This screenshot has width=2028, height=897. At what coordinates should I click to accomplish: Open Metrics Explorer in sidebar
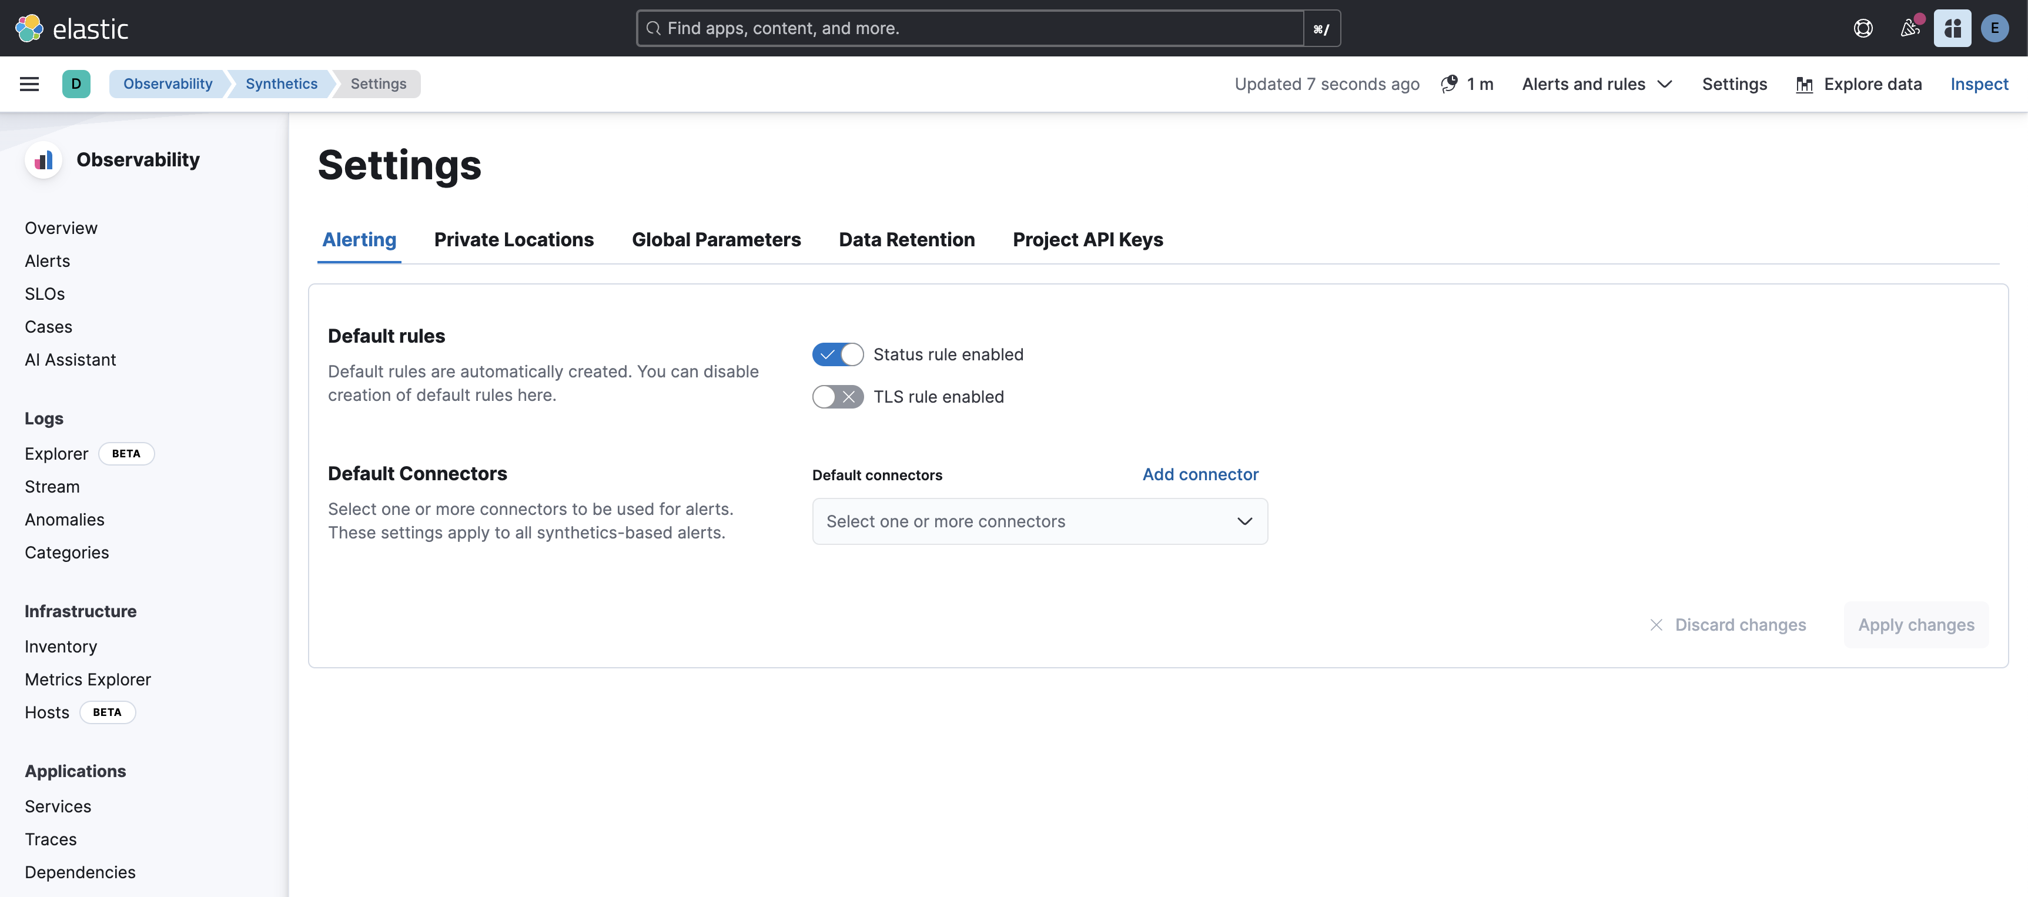pos(88,680)
